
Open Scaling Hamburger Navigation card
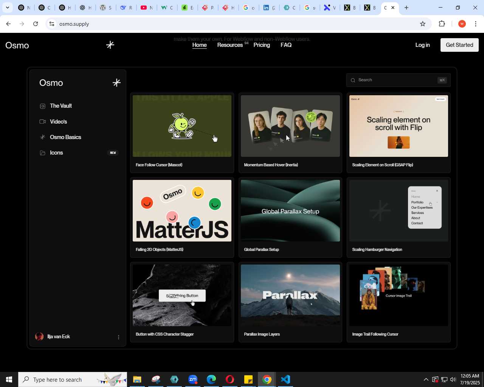point(399,217)
